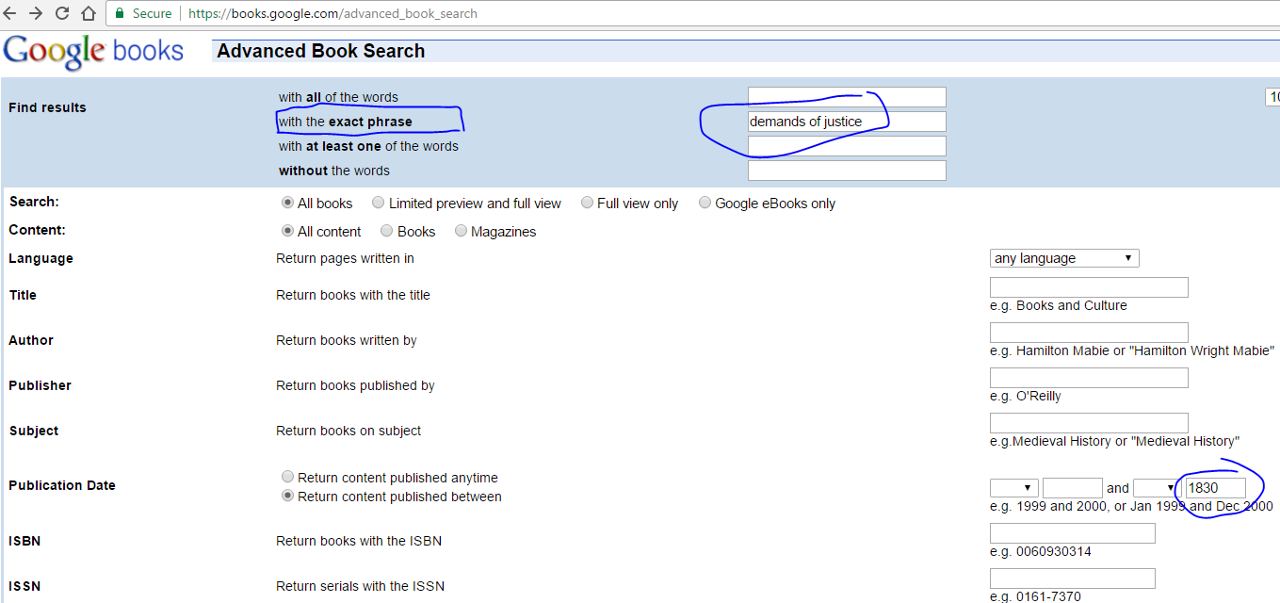Open the browser home page icon
1280x603 pixels.
point(89,13)
